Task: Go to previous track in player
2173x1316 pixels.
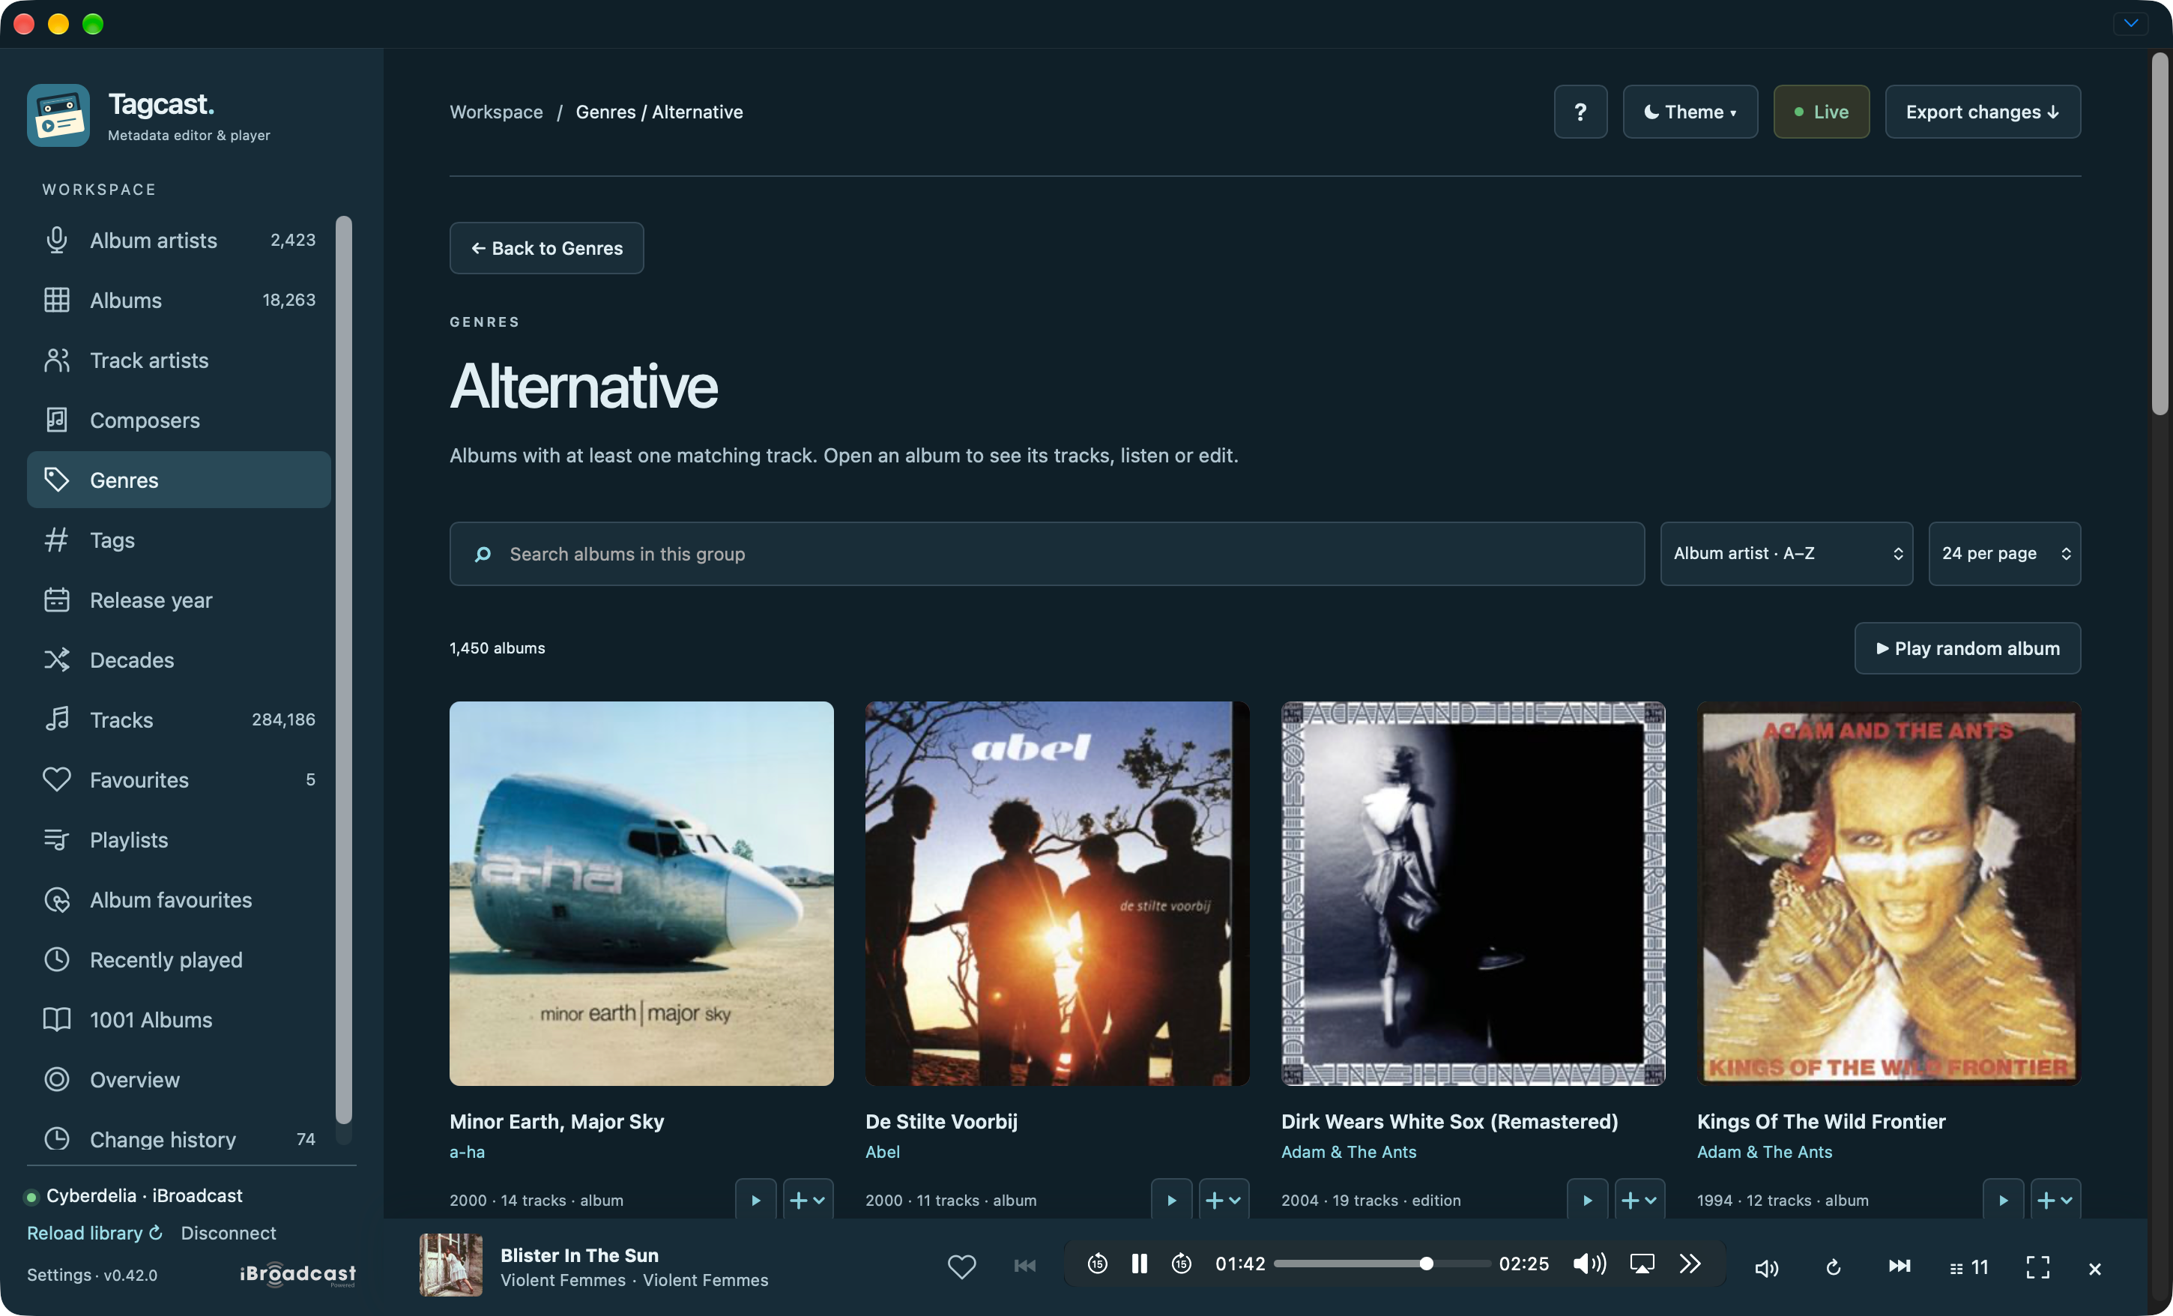Action: (x=1025, y=1267)
